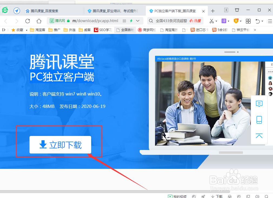This screenshot has height=198, width=273.
Task: Click the tab count box showing 3
Action: pyautogui.click(x=226, y=10)
